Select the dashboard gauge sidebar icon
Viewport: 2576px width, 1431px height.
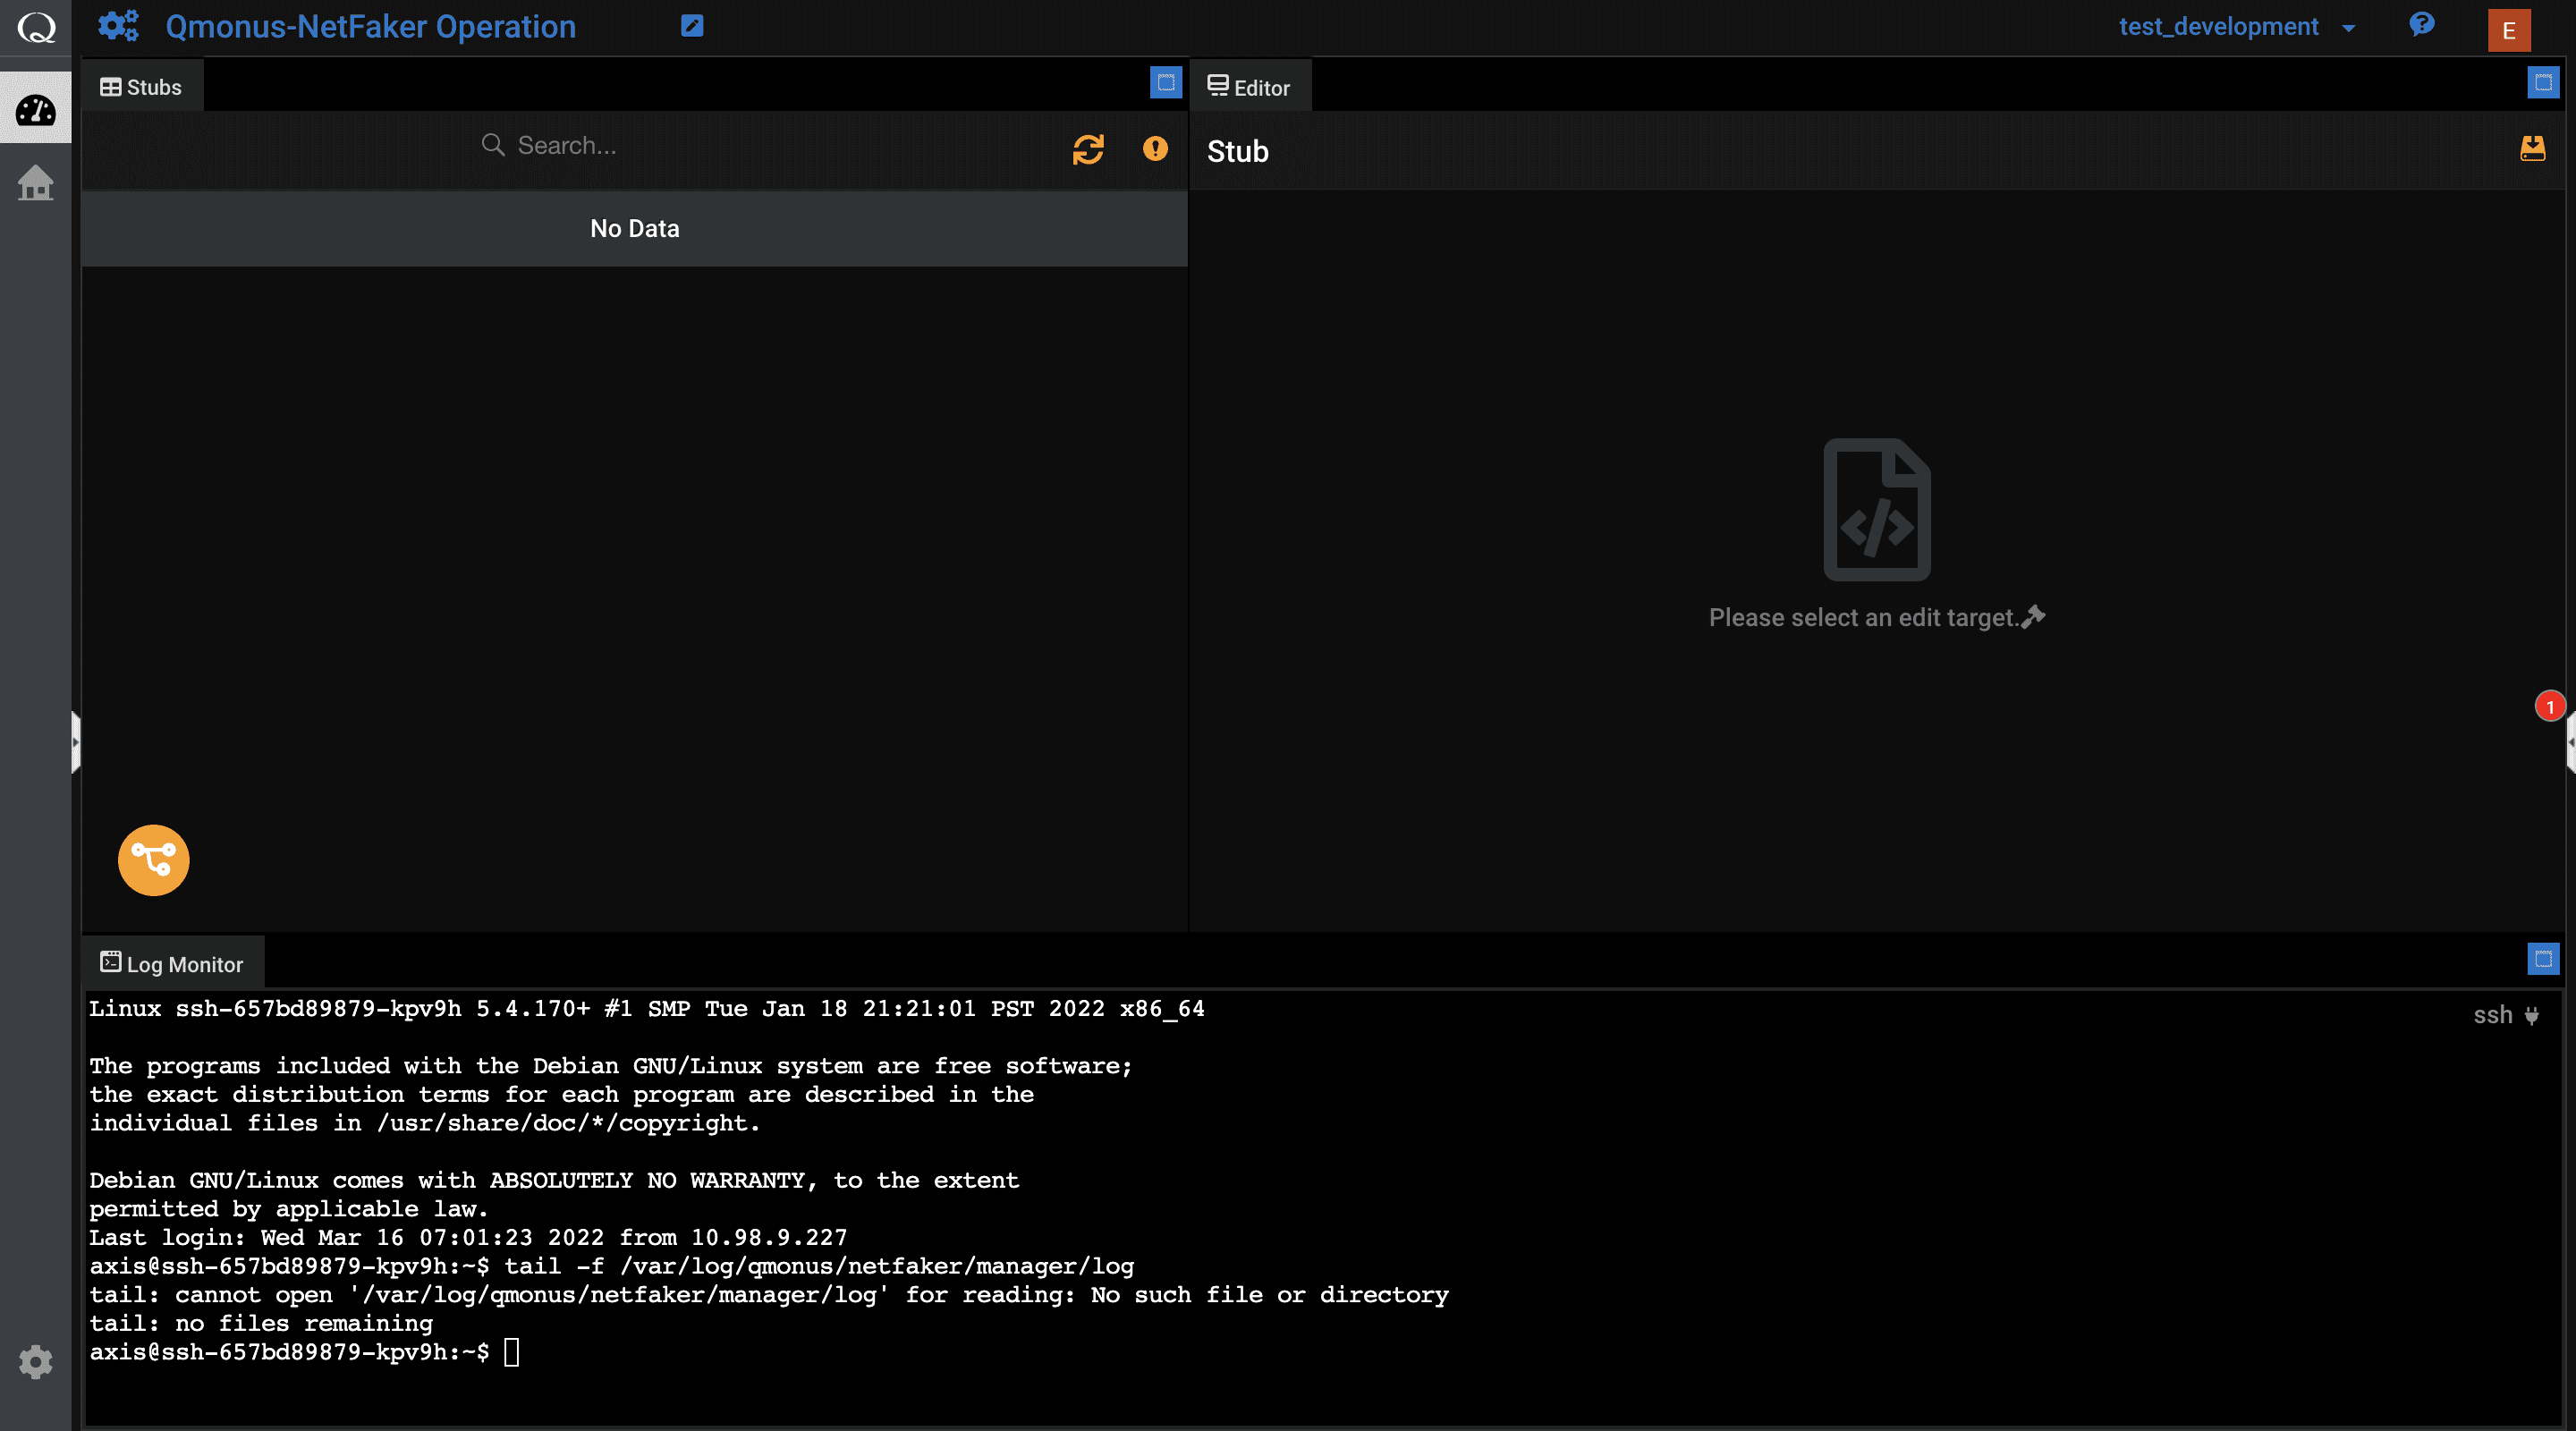coord(36,109)
